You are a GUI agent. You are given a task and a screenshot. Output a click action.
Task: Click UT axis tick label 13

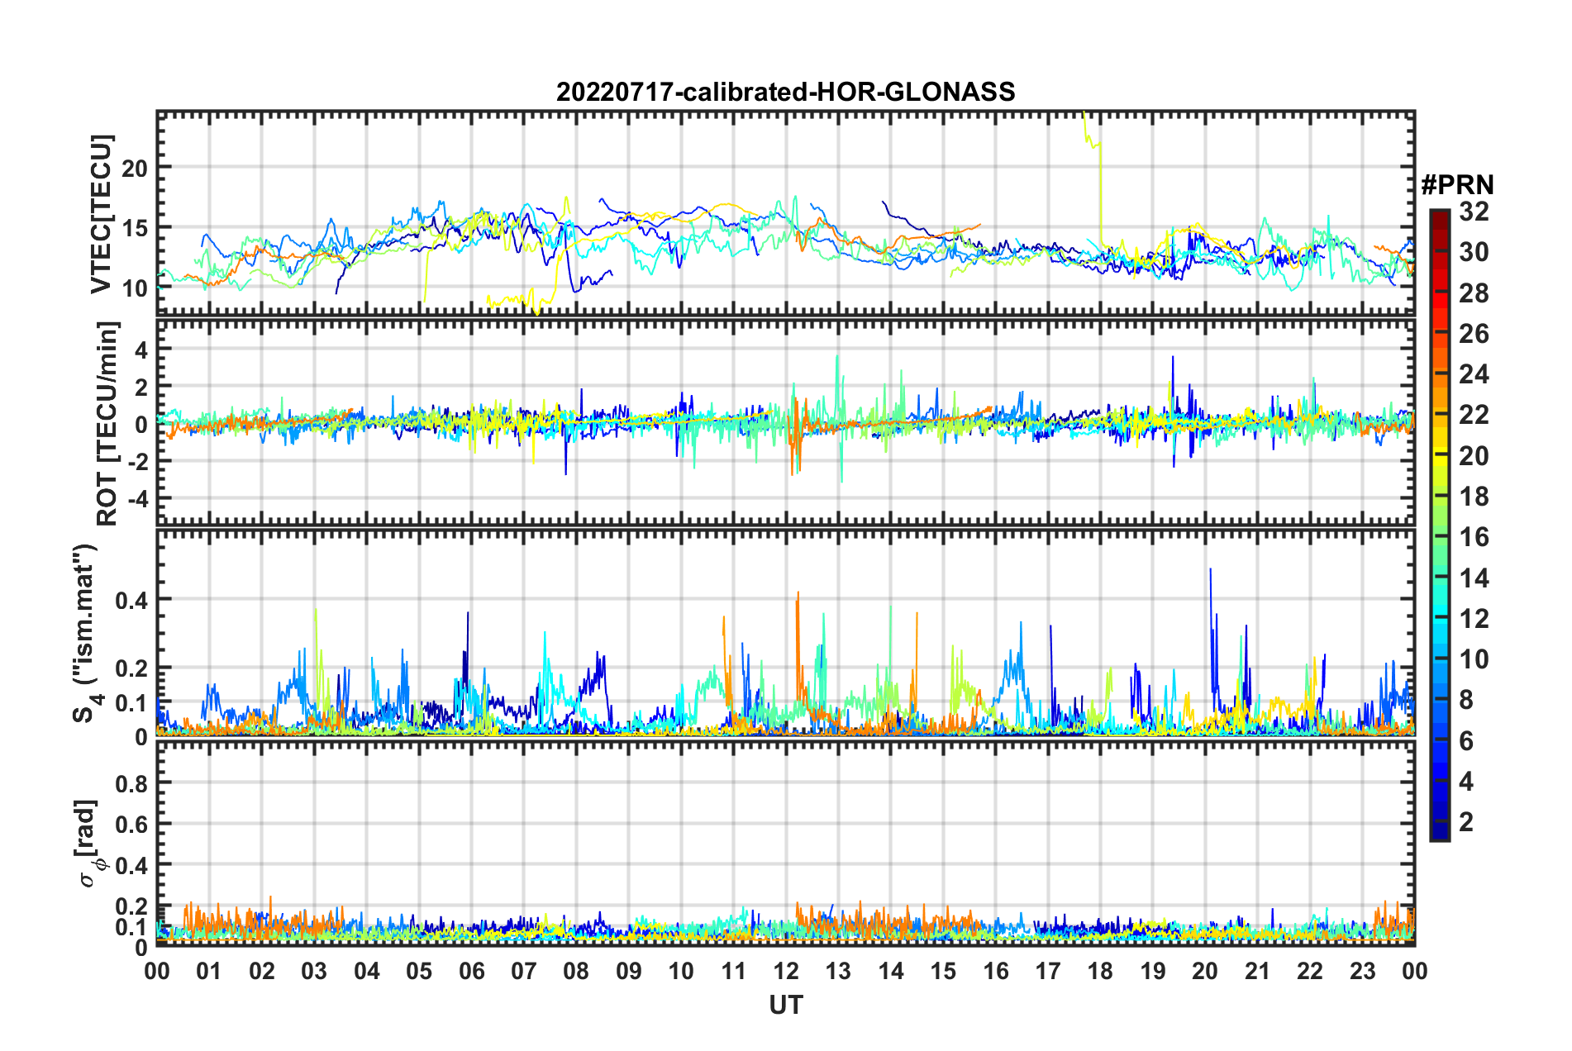[838, 971]
